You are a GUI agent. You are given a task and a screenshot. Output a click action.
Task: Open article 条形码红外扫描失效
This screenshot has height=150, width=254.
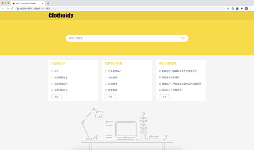(x=171, y=90)
